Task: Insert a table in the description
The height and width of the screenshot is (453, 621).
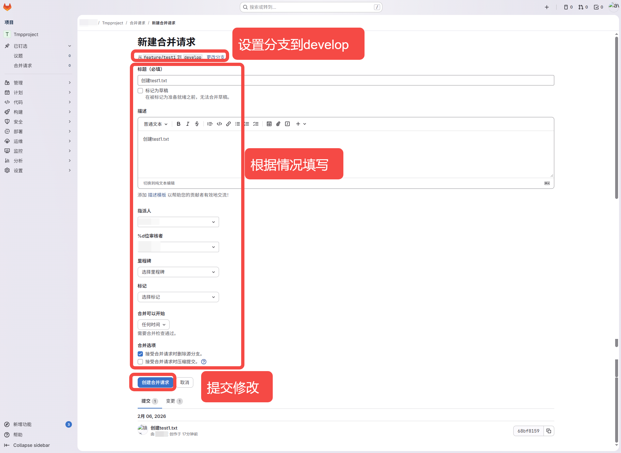Action: [x=269, y=124]
